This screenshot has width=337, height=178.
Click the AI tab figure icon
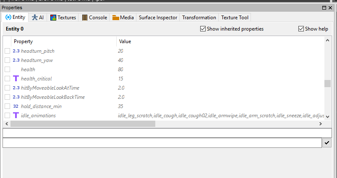point(34,18)
